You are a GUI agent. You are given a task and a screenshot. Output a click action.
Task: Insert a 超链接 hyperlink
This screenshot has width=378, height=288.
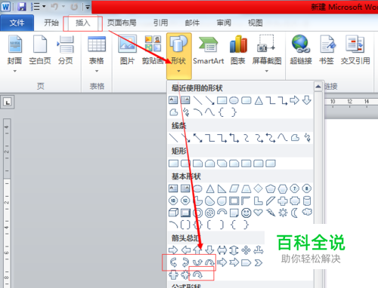pyautogui.click(x=301, y=50)
